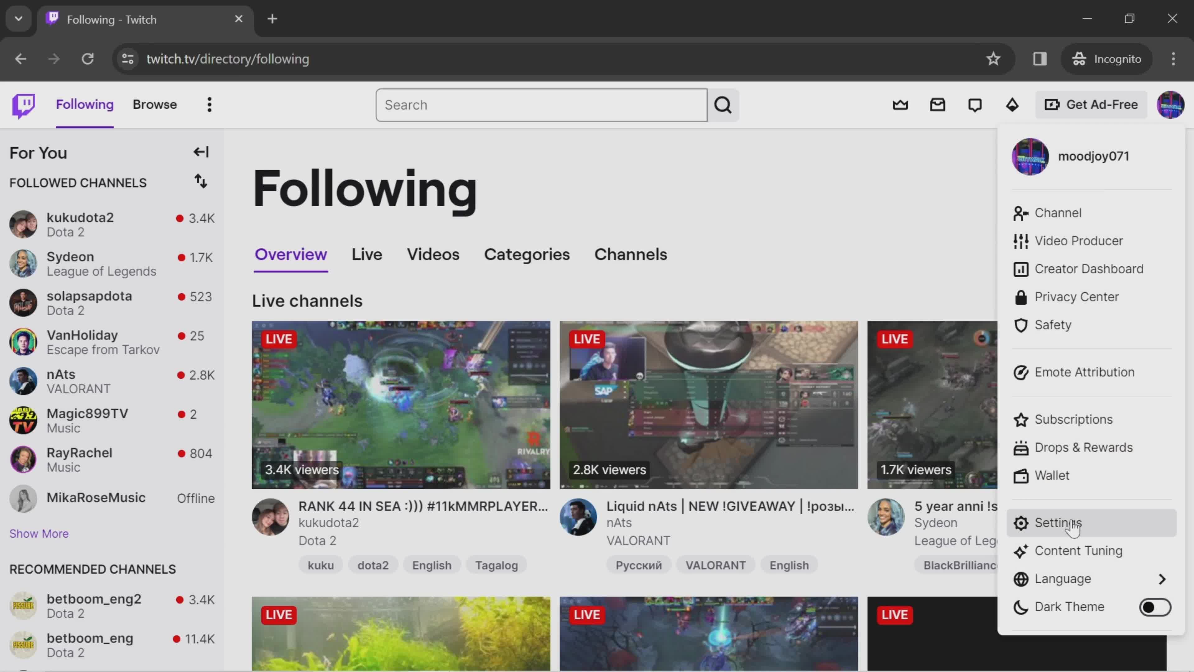Click the Get Ad-Free button
The image size is (1194, 672).
point(1091,105)
